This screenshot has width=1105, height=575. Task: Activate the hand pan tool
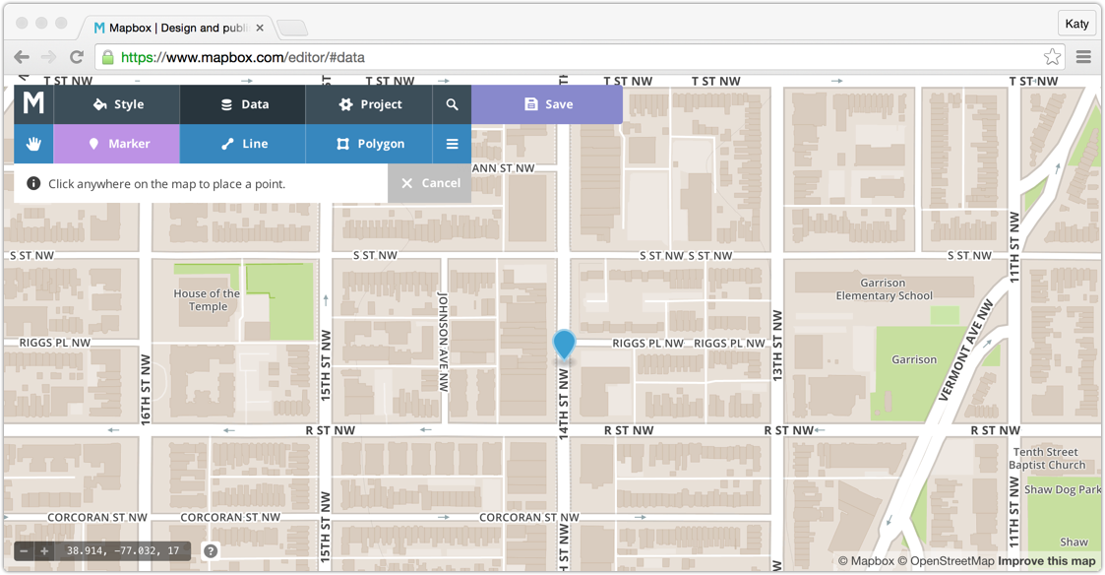click(32, 144)
